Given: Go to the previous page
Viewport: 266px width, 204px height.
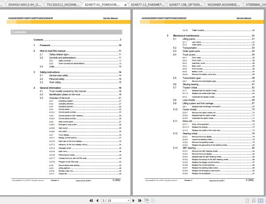Looking at the screenshot, I should point(98,200).
